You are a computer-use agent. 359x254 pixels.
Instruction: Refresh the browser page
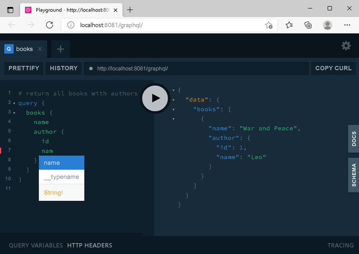pyautogui.click(x=50, y=25)
